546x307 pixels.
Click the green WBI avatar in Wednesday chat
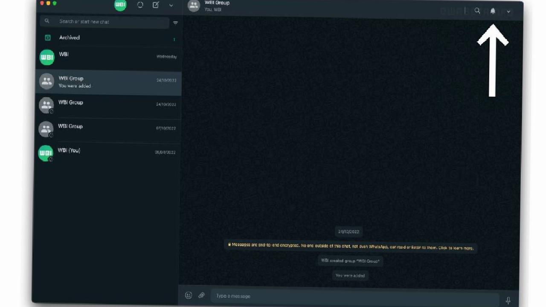[x=47, y=57]
